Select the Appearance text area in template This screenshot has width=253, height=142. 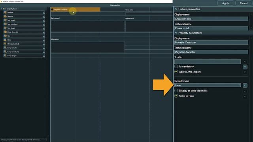[x=149, y=26]
